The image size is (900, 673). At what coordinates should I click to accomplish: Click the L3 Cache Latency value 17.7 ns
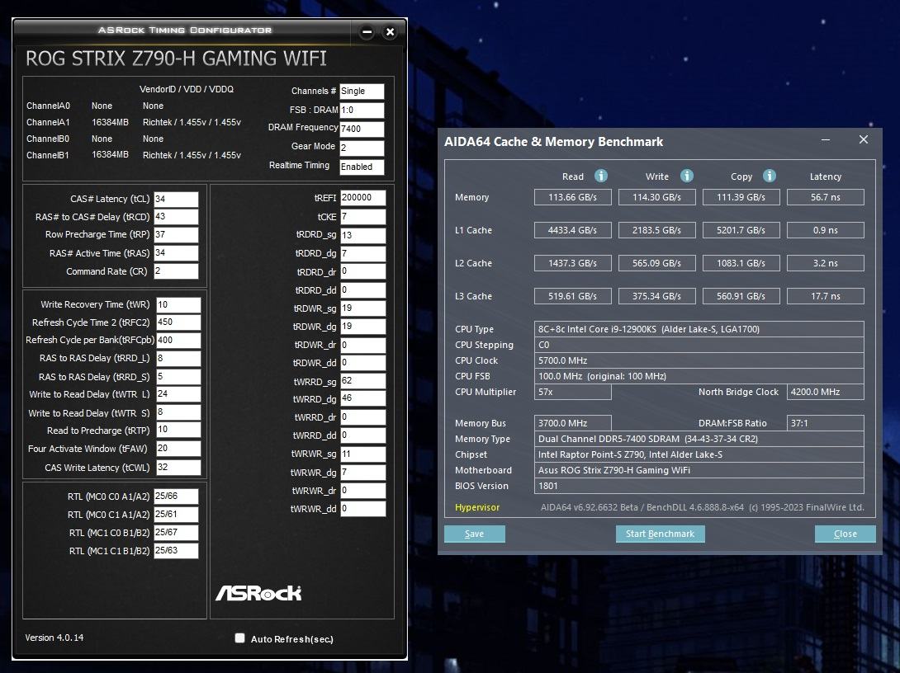point(826,296)
